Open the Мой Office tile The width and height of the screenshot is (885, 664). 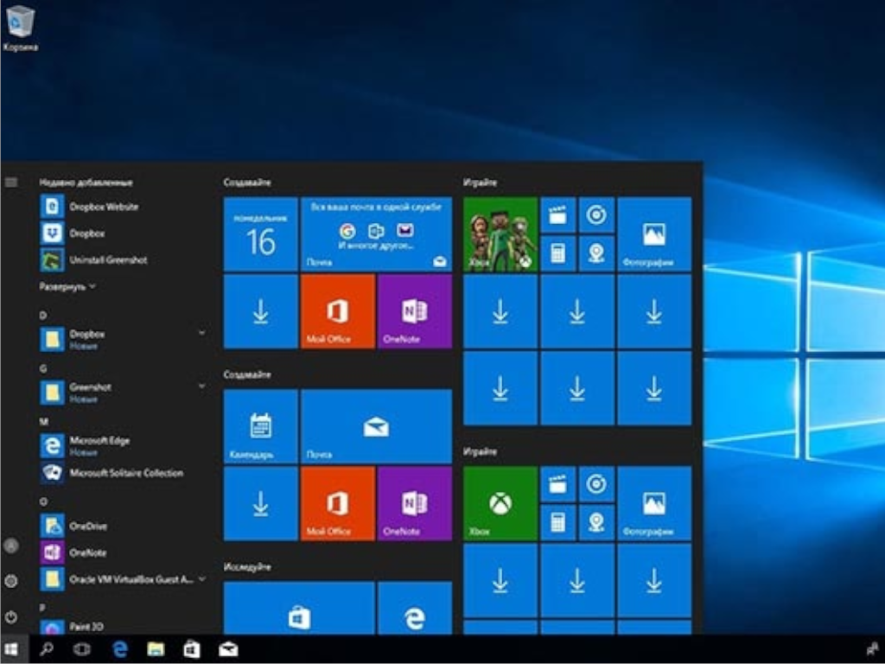click(337, 313)
